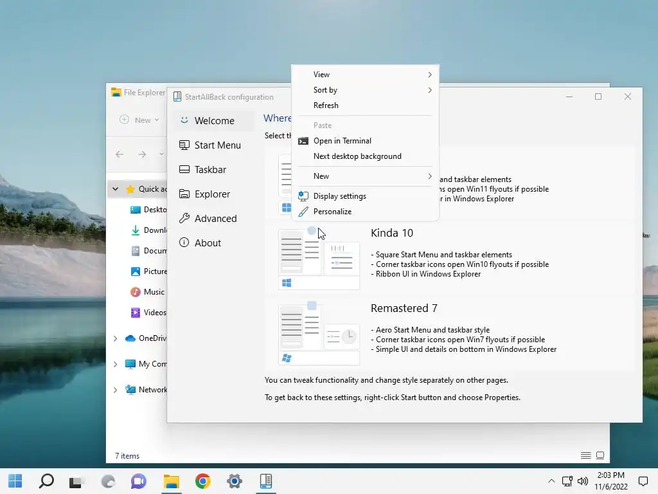Open Videos folder in File Explorer sidebar
This screenshot has width=658, height=494.
click(149, 313)
